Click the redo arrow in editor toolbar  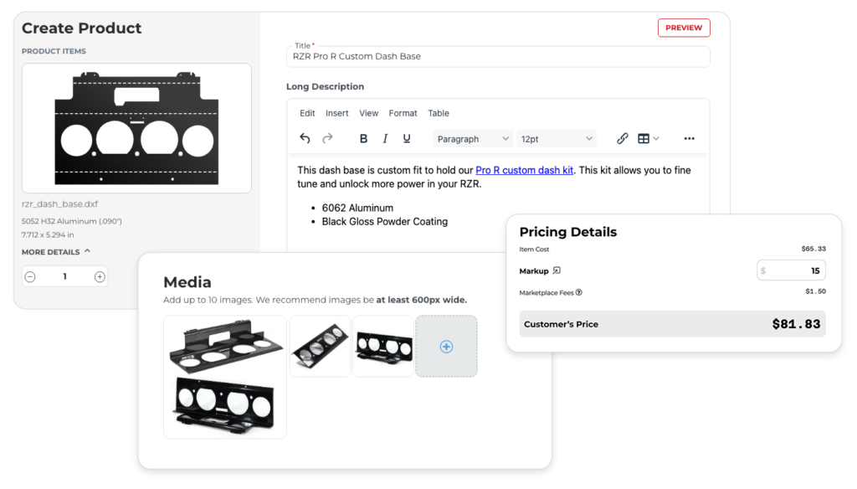click(328, 139)
